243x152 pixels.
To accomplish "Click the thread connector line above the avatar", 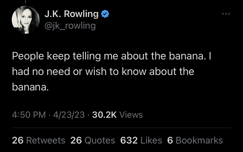I will click(26, 1).
